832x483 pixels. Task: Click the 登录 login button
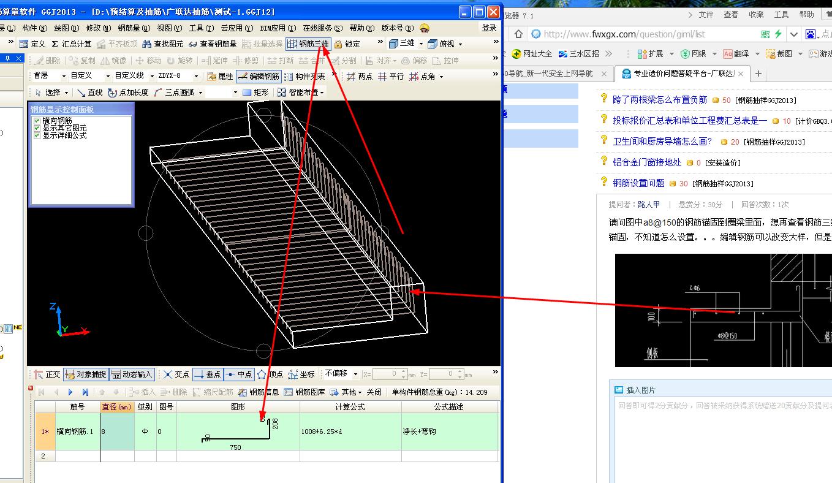pos(489,28)
